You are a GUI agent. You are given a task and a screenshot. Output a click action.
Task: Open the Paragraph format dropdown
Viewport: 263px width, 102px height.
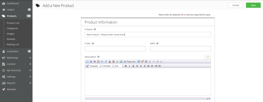pos(95,66)
